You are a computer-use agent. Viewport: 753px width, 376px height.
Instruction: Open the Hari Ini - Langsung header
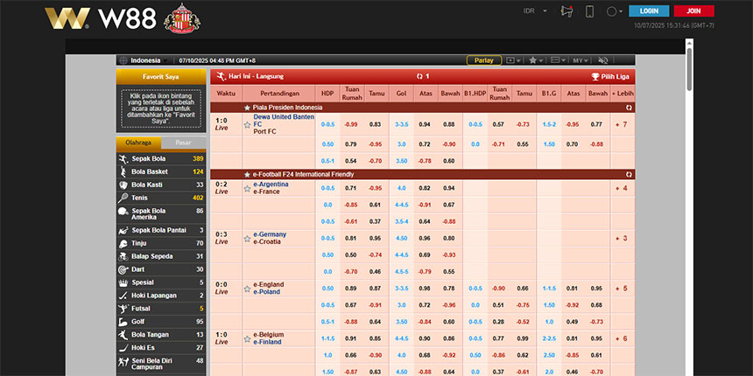pos(257,76)
